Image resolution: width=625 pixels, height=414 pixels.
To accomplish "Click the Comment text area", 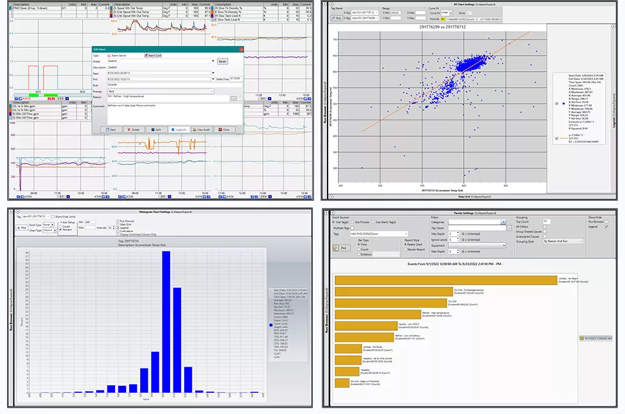I will (175, 114).
